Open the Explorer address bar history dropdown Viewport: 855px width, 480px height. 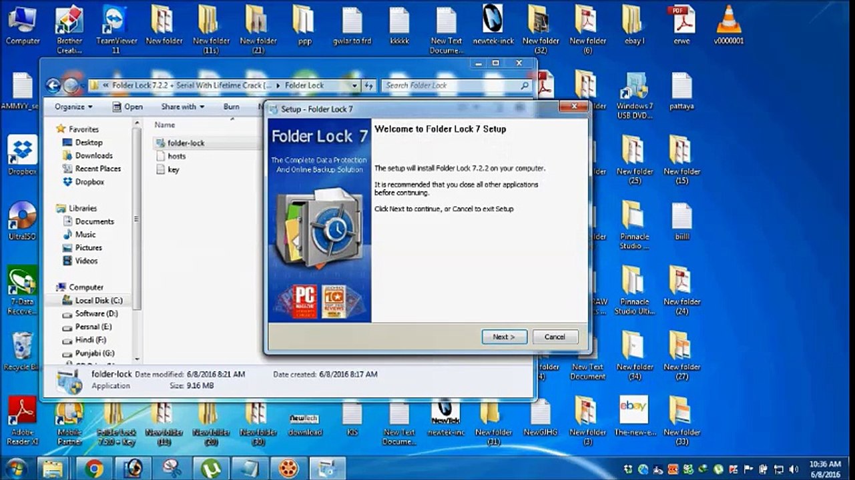[354, 85]
